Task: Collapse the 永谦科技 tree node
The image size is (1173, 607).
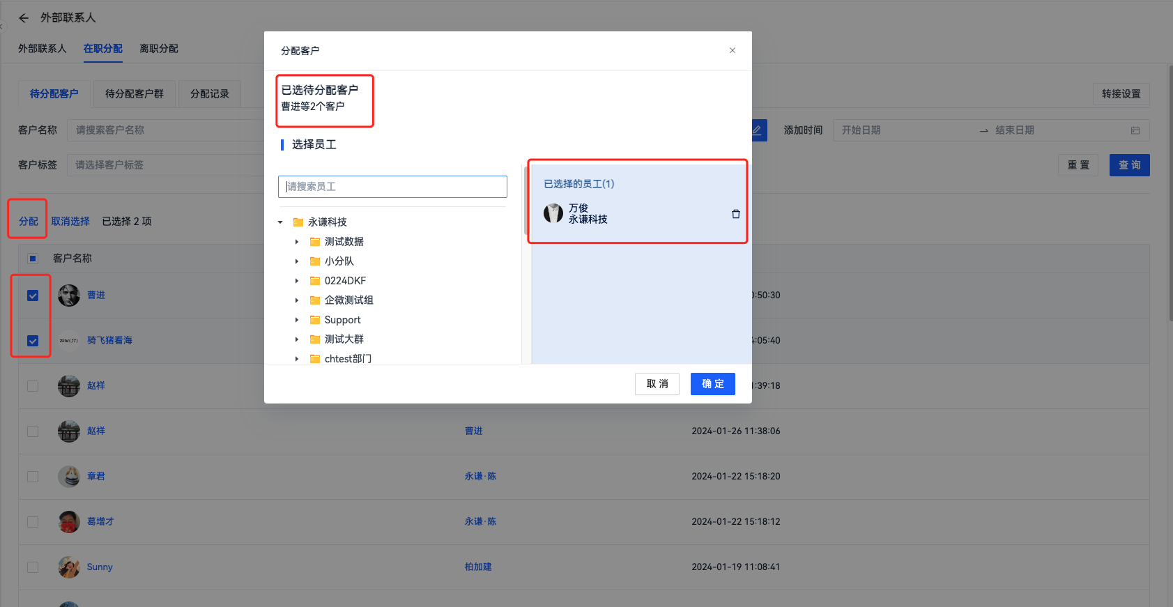Action: [x=280, y=222]
